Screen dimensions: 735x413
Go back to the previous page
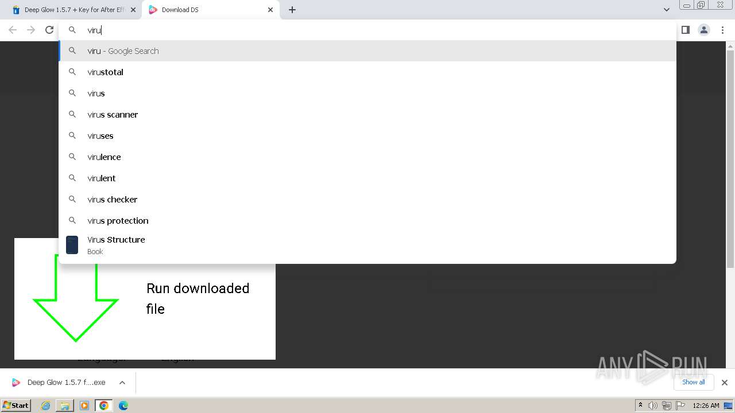pos(13,30)
